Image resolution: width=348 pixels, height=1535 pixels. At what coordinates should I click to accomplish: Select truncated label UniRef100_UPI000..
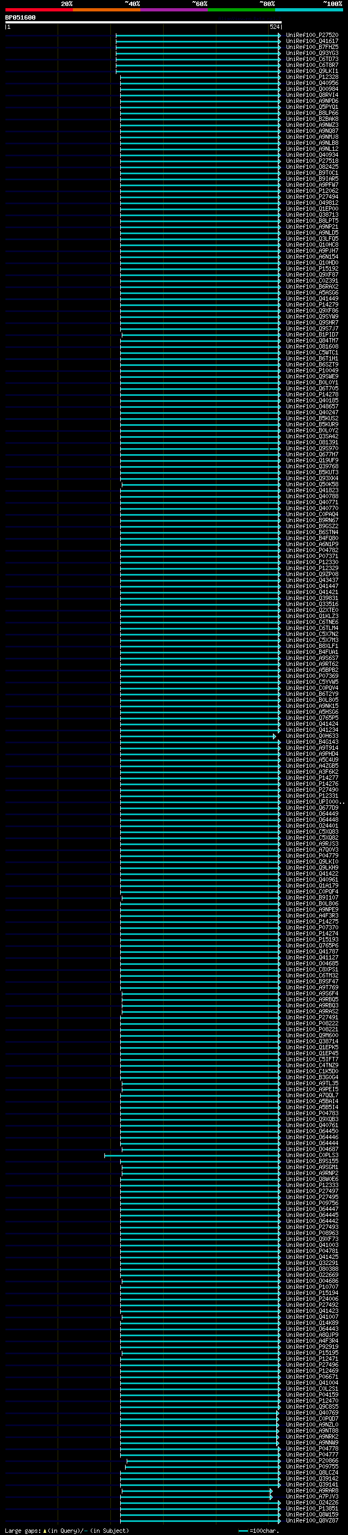click(315, 802)
